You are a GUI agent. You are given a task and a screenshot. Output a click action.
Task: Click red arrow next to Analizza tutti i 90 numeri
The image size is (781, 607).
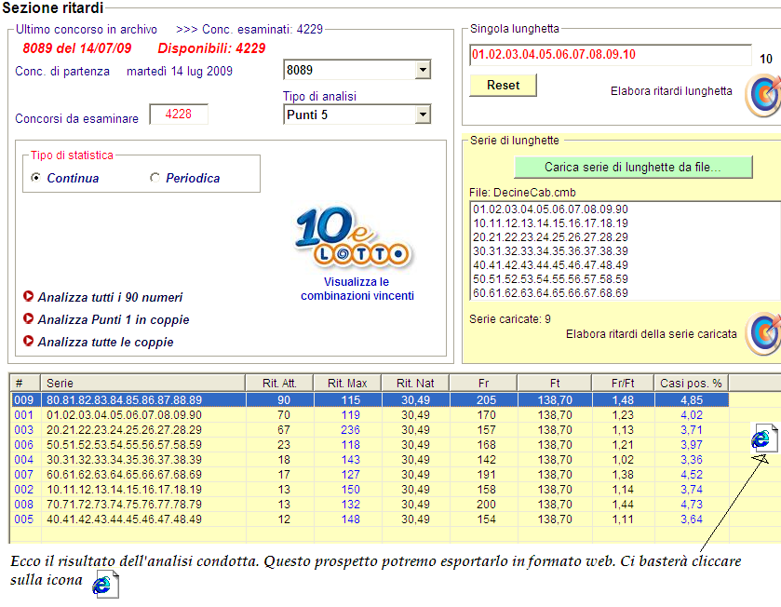tap(28, 297)
